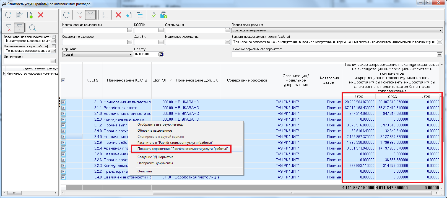Click the Наименование компоненты input field
This screenshot has height=198, width=447.
(94, 30)
